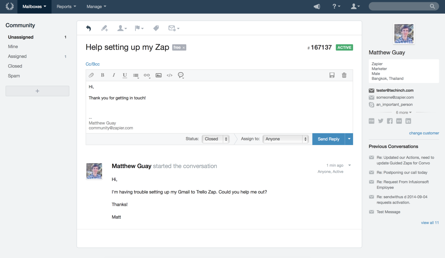Open the Status dropdown showing Closed
Screen dimensions: 445x258
(x=216, y=139)
